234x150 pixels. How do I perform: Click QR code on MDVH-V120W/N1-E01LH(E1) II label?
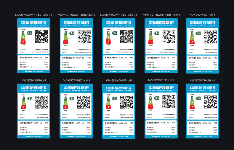[x=41, y=36]
